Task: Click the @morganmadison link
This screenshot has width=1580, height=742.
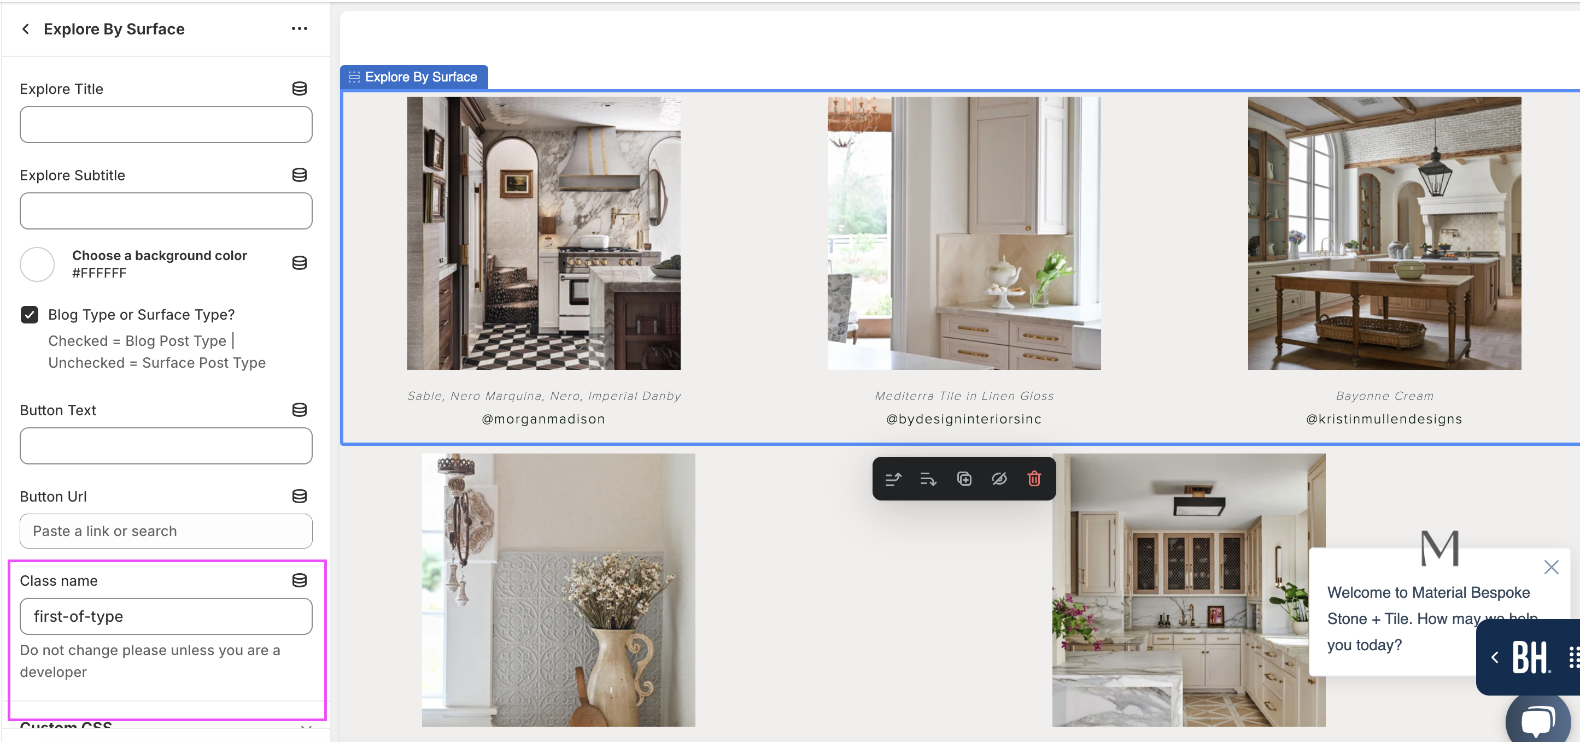Action: [543, 419]
